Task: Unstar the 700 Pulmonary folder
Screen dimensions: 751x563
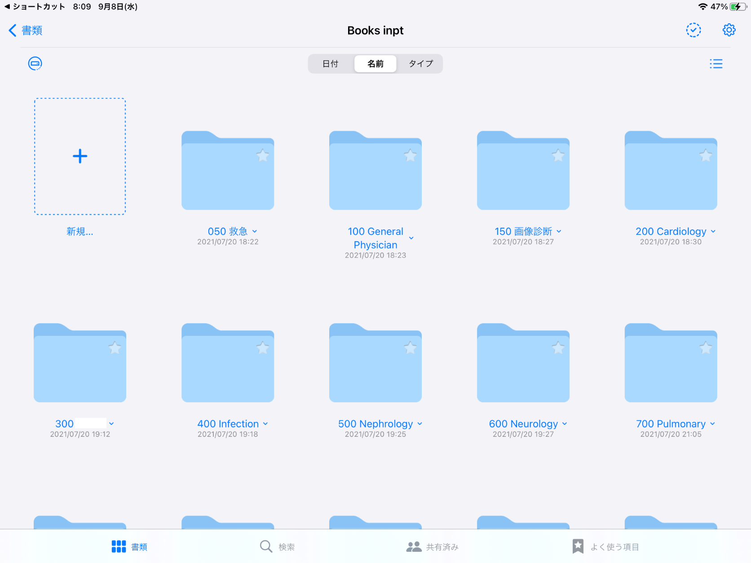Action: (705, 348)
